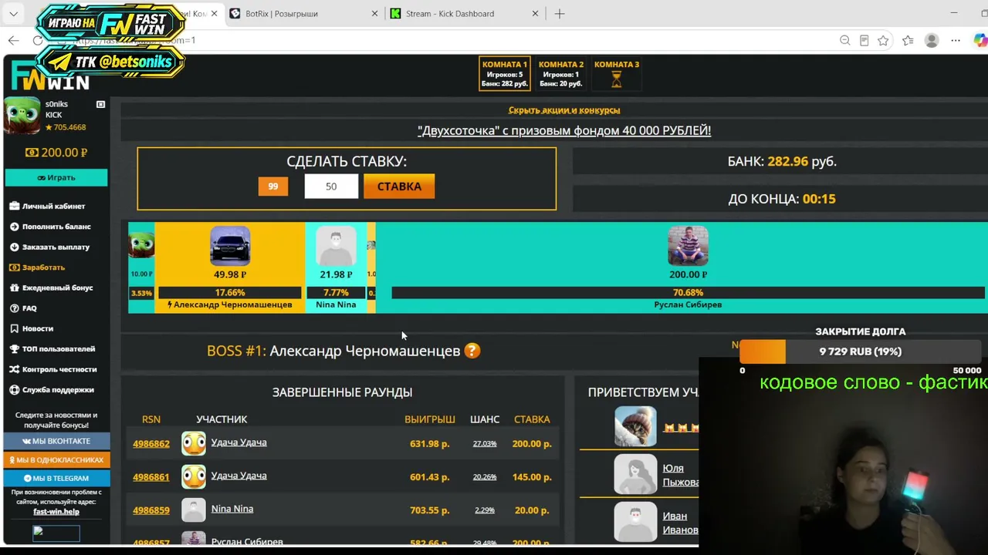Click the egg avatar in round 4986862
This screenshot has height=555, width=988.
[194, 443]
